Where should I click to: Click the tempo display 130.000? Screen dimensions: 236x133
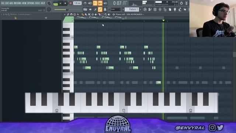tap(77, 3)
